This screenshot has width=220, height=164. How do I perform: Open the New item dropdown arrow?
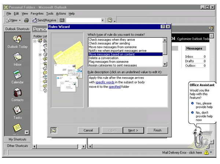20,20
